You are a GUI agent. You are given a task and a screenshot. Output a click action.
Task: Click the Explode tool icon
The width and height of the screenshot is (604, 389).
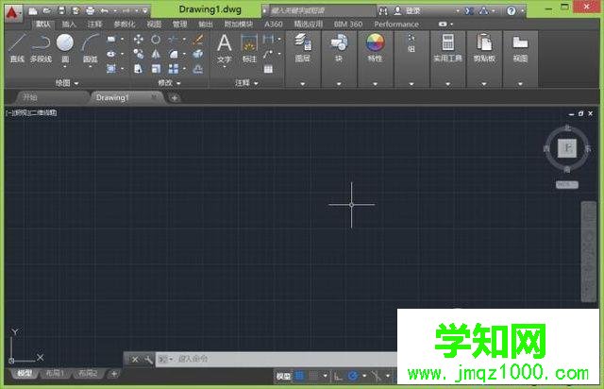coord(197,54)
